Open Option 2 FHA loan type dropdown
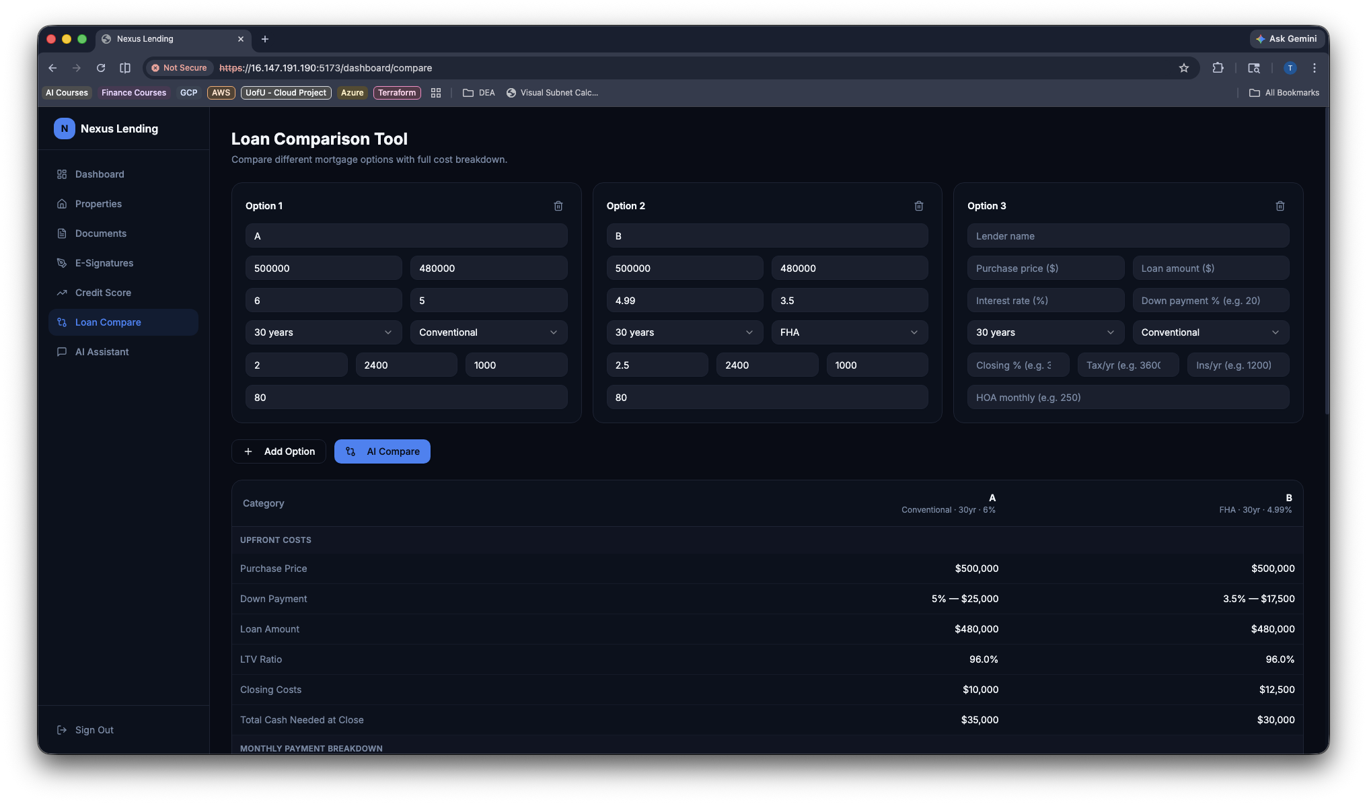This screenshot has height=804, width=1367. tap(849, 332)
